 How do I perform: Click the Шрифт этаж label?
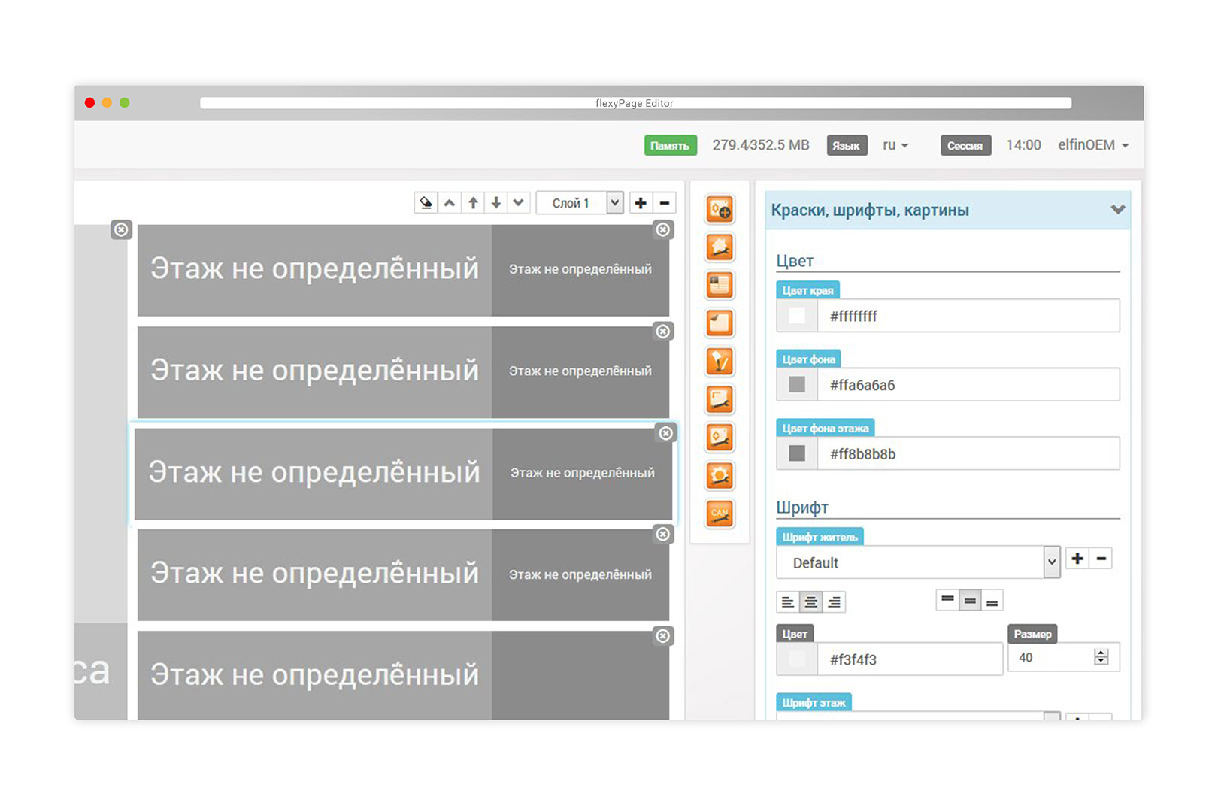[x=814, y=703]
